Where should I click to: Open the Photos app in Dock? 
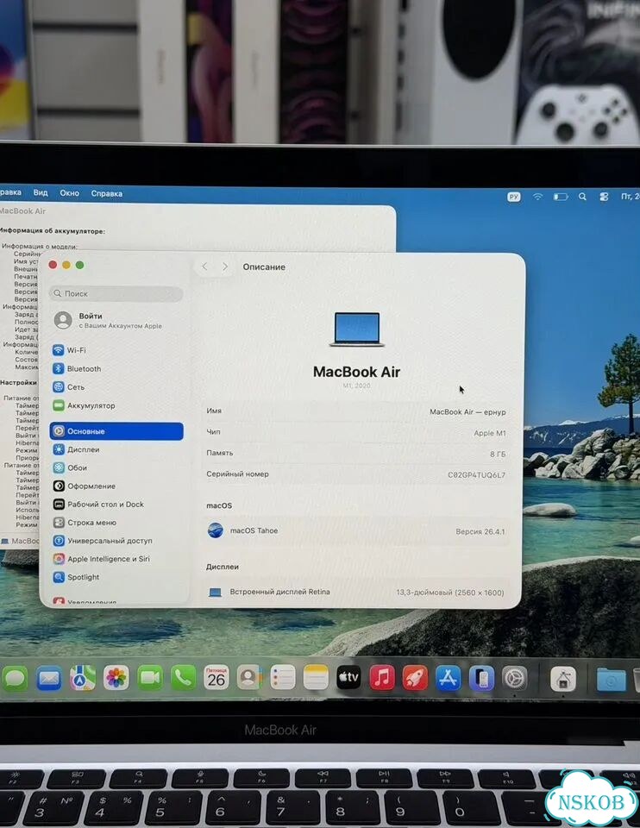tap(116, 678)
